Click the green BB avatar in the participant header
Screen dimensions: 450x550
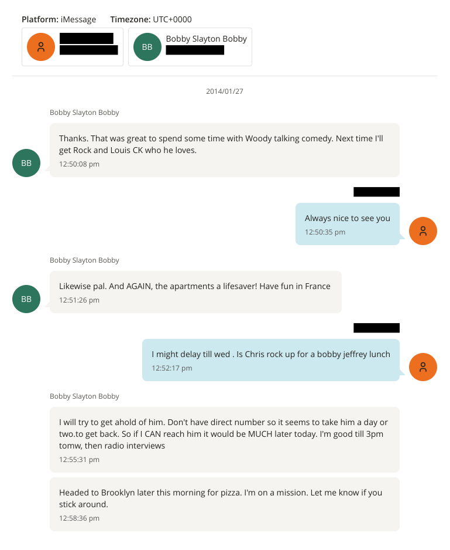point(147,47)
